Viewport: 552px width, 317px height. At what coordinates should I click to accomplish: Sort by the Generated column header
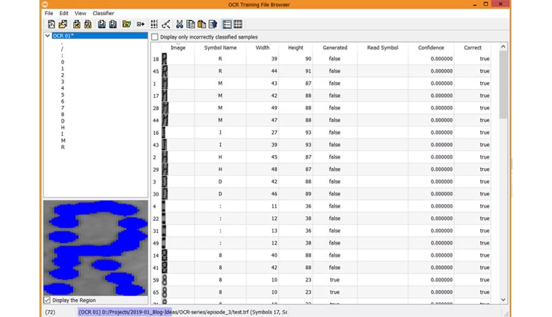[335, 48]
